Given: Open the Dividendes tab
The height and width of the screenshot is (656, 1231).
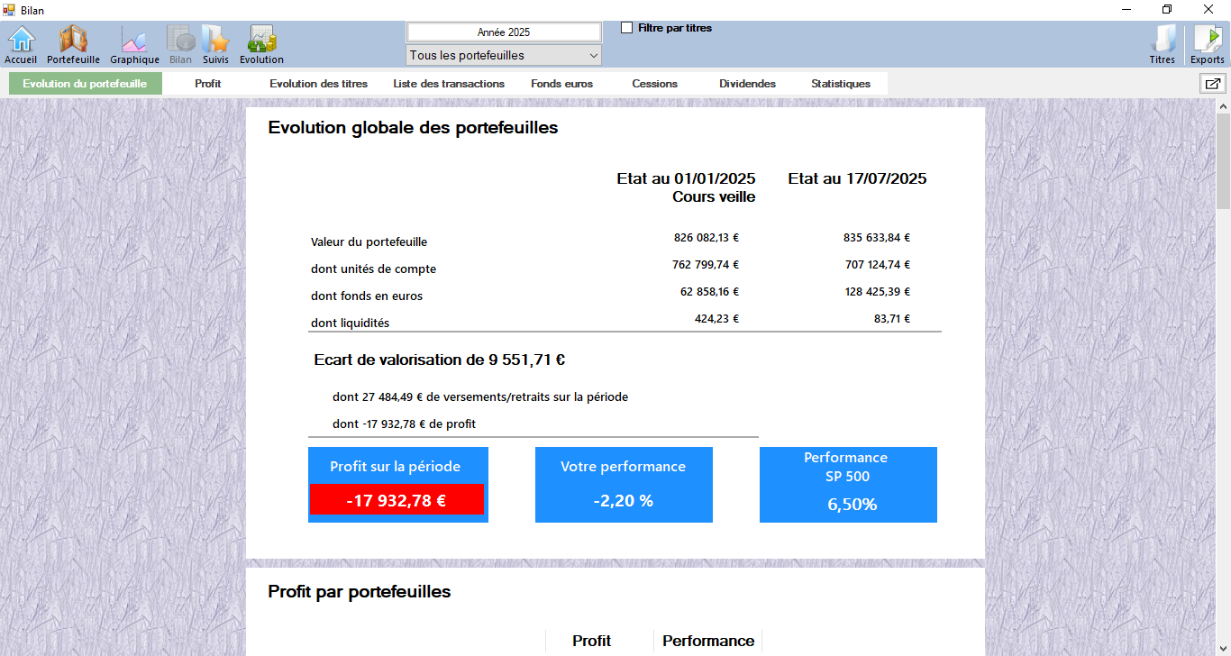Looking at the screenshot, I should click(x=747, y=84).
